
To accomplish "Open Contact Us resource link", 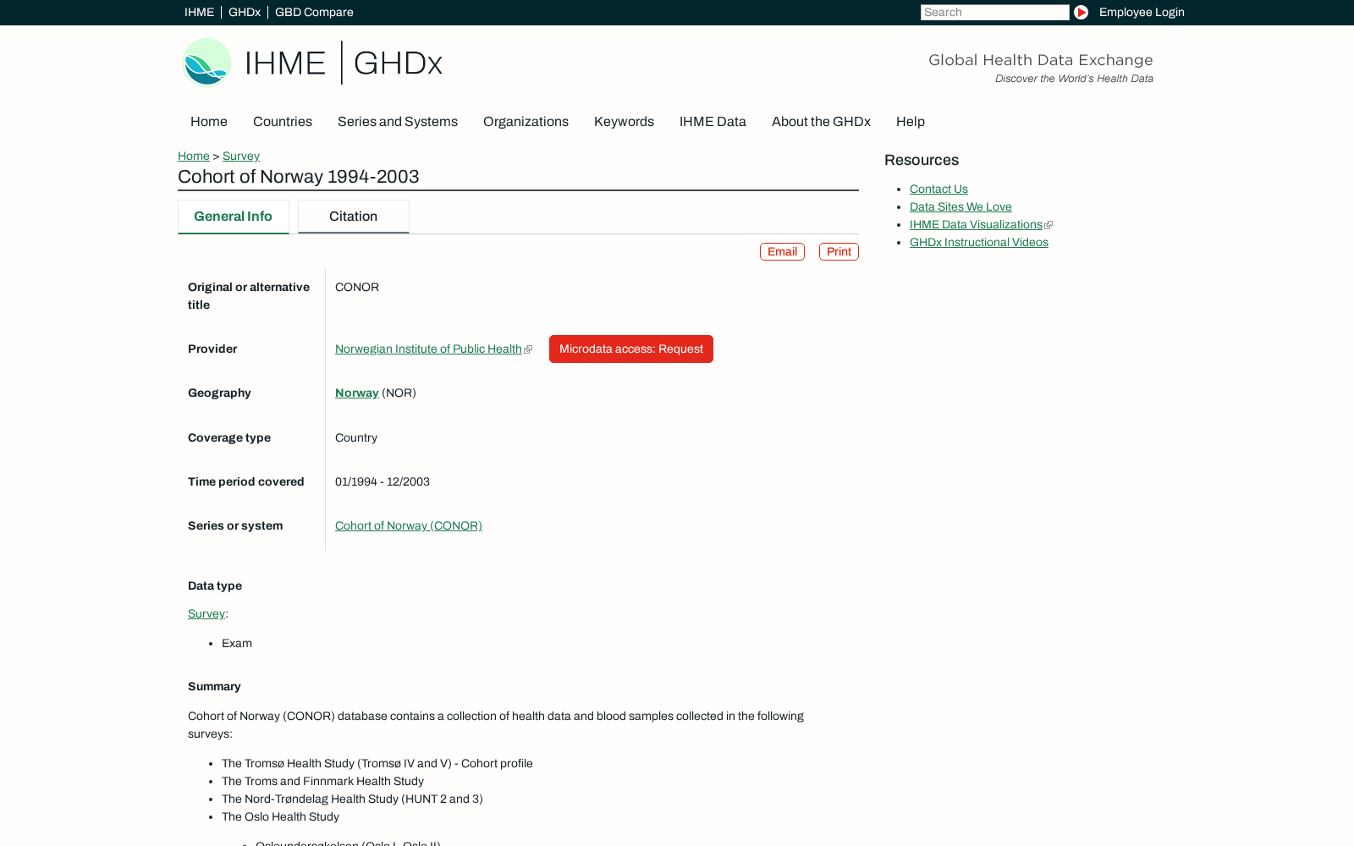I will pos(938,189).
